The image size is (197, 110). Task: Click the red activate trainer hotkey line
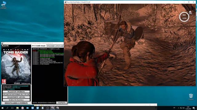pos(42,51)
